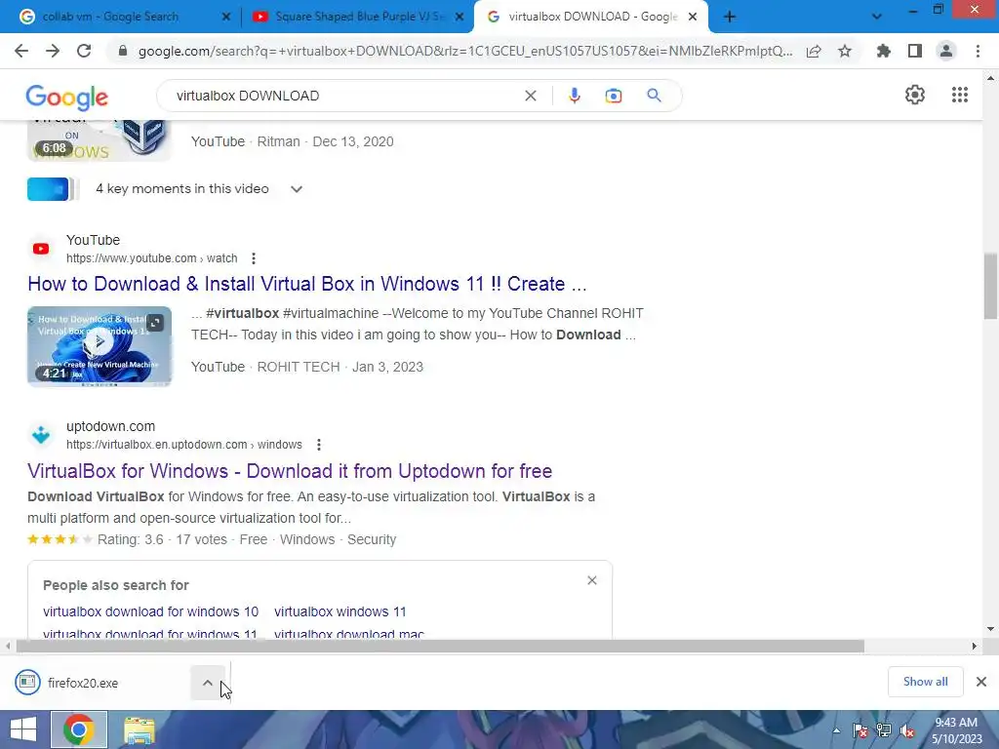Click Show all downloads button
This screenshot has width=999, height=749.
coord(925,682)
